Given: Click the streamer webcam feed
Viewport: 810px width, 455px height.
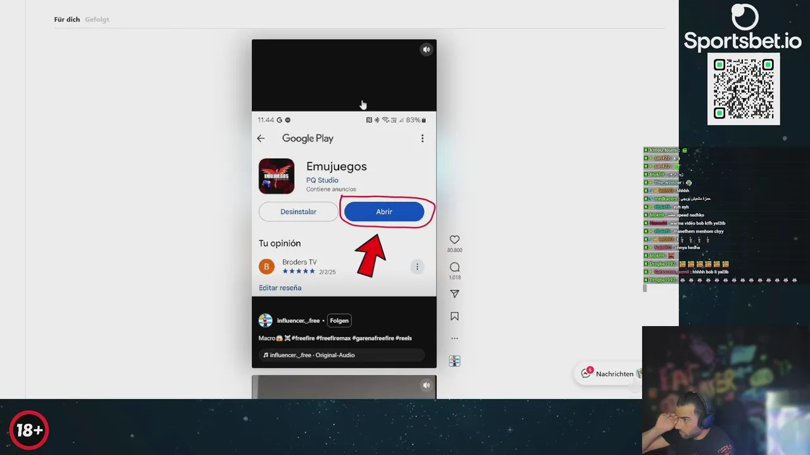Looking at the screenshot, I should pos(726,390).
